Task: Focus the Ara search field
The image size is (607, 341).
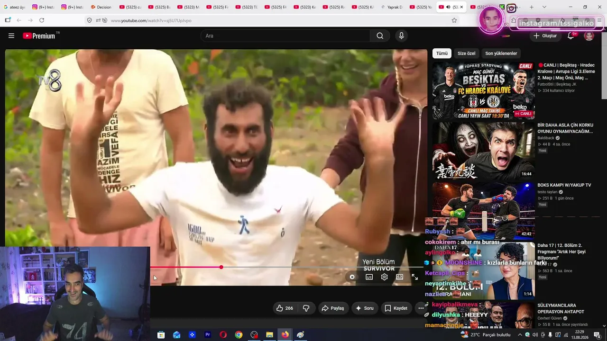Action: click(x=285, y=36)
